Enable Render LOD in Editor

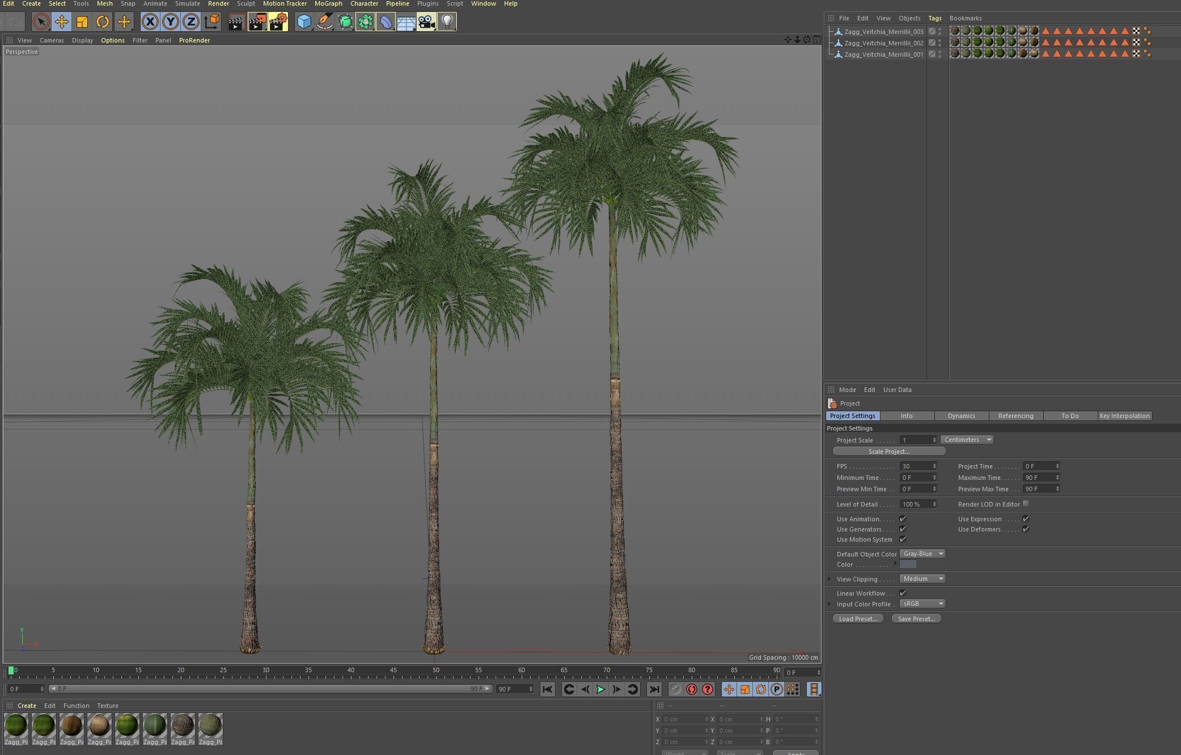point(1026,504)
